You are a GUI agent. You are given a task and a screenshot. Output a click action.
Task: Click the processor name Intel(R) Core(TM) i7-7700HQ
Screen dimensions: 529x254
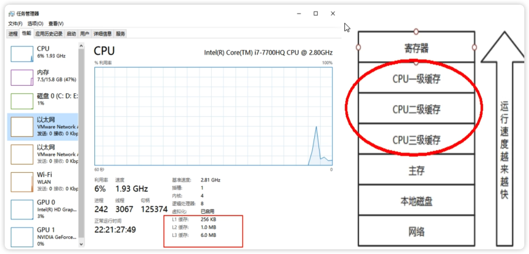[268, 53]
